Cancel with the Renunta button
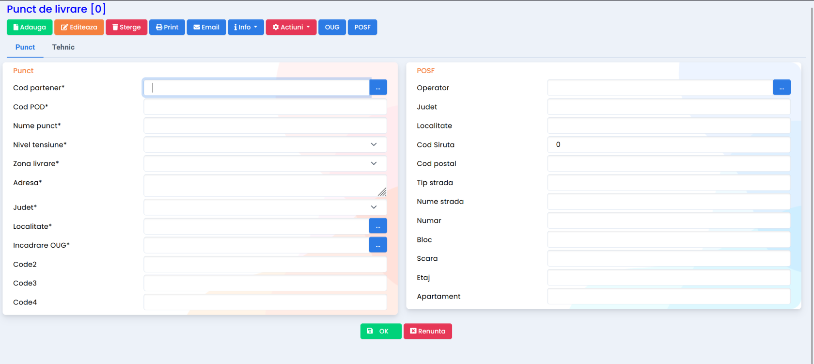The image size is (814, 364). pyautogui.click(x=428, y=331)
